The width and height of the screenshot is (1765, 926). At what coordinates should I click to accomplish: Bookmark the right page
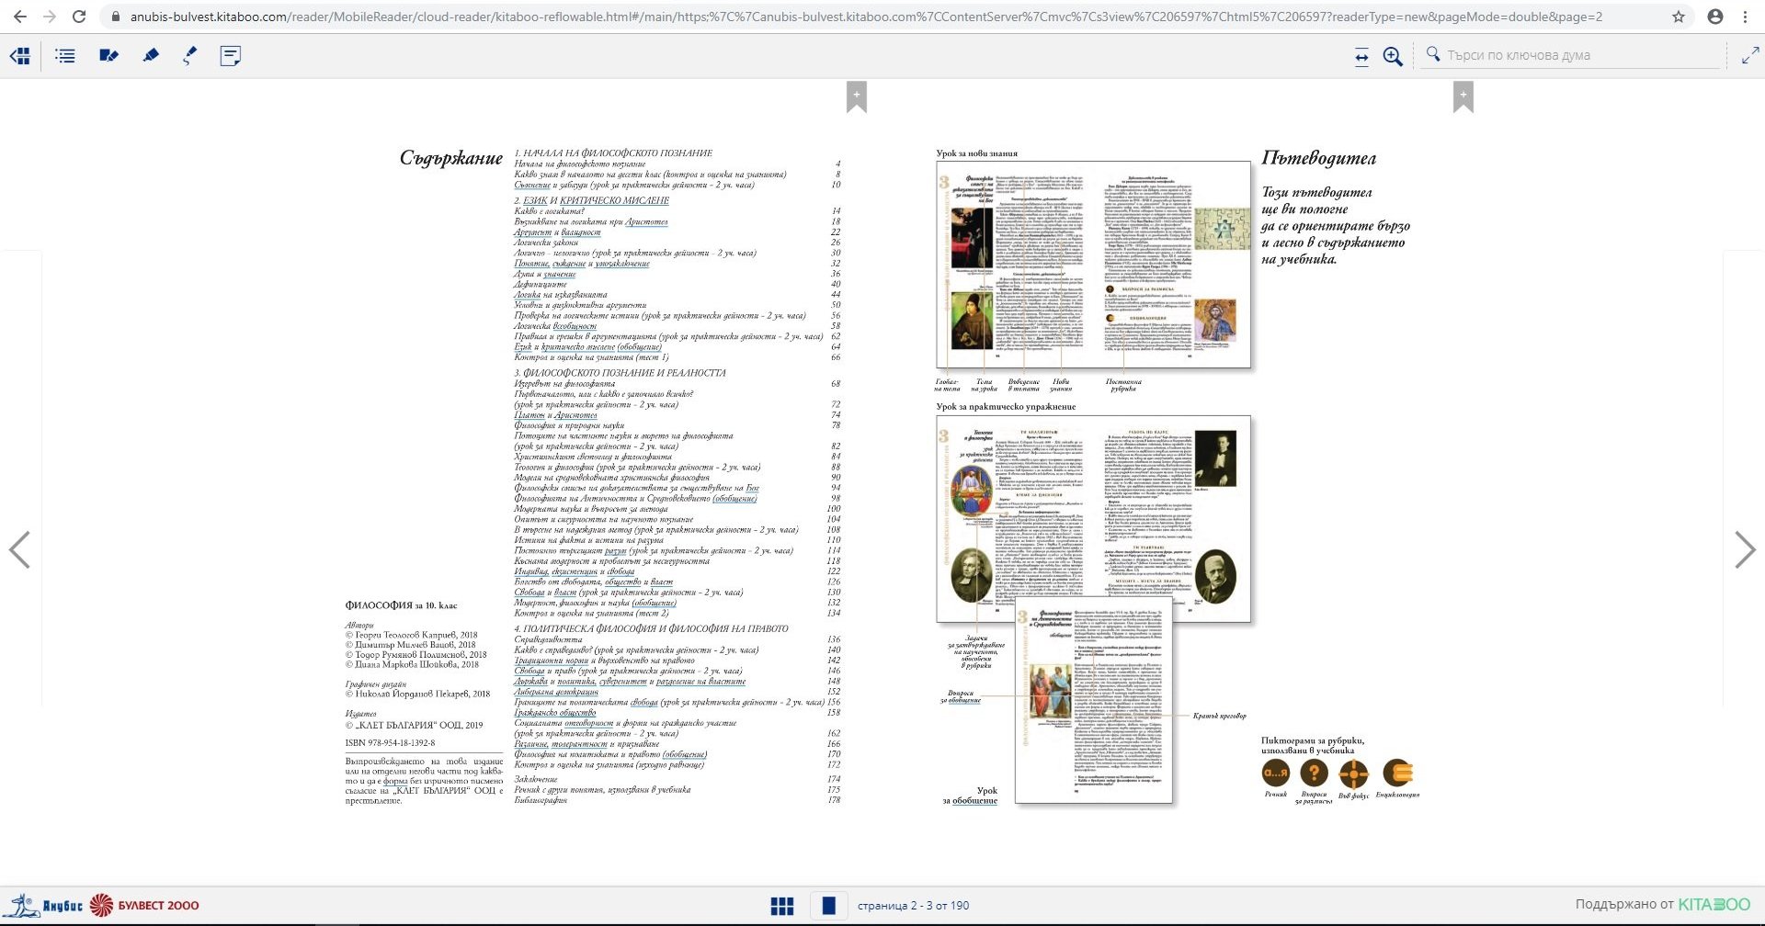(x=1463, y=96)
